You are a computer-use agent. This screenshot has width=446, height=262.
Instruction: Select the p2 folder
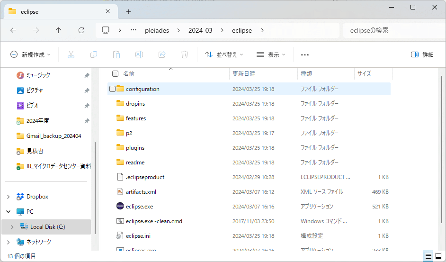pyautogui.click(x=129, y=133)
